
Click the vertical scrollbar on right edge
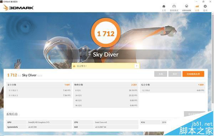(x=213, y=59)
